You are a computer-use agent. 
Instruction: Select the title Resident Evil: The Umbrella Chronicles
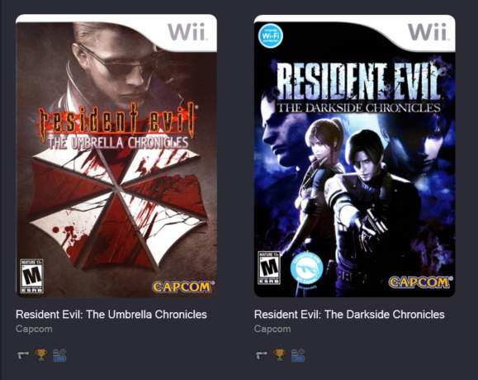[111, 315]
